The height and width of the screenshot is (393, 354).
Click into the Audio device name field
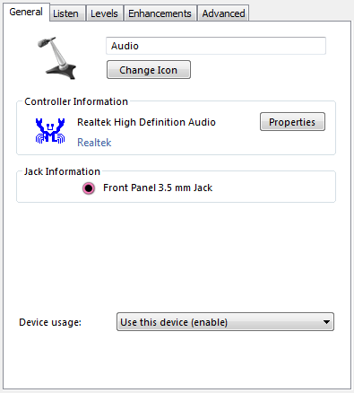[216, 46]
